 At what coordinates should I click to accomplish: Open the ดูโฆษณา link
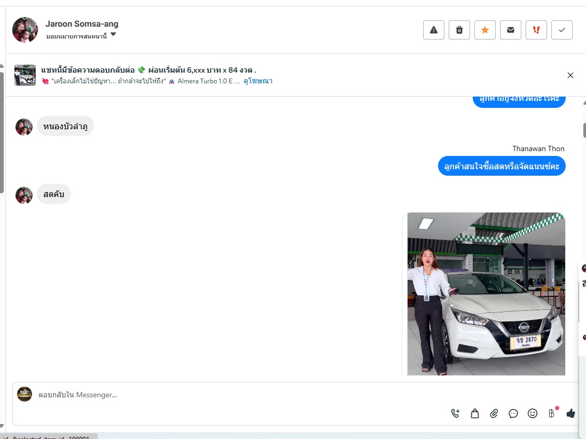pyautogui.click(x=258, y=81)
